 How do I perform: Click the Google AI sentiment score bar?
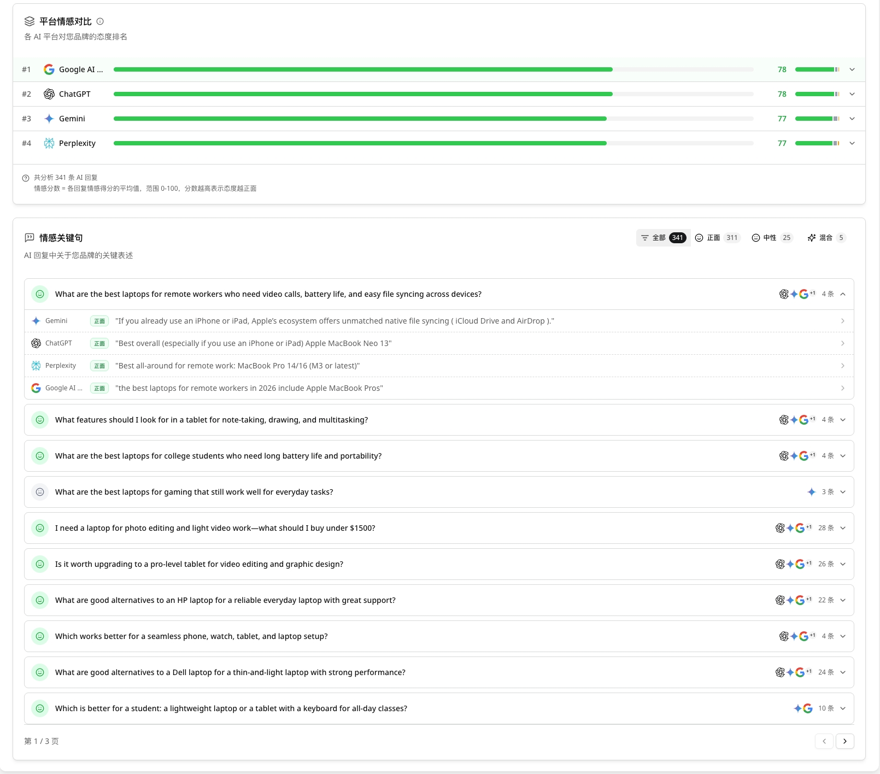pyautogui.click(x=433, y=69)
